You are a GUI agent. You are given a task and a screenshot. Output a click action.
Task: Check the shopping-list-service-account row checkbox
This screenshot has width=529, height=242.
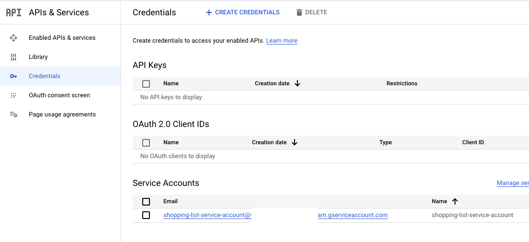(146, 215)
